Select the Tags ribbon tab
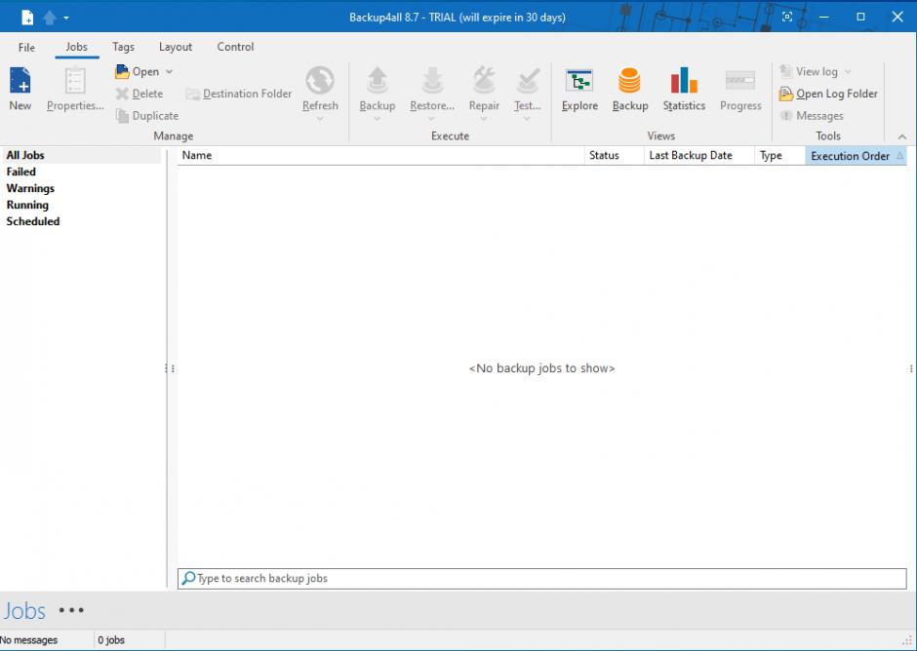 (x=123, y=47)
